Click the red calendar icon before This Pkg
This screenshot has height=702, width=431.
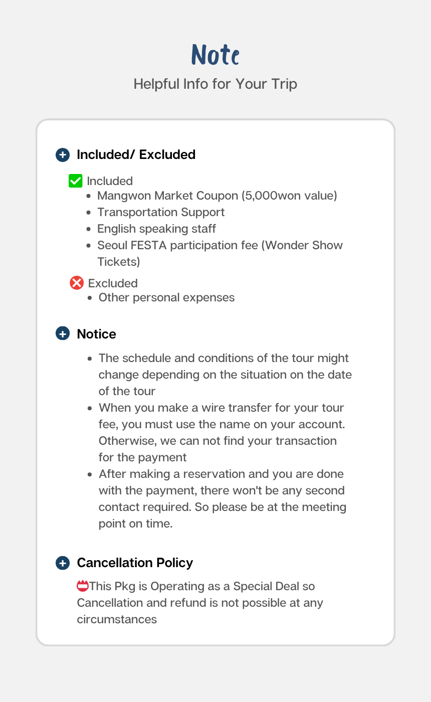[83, 586]
